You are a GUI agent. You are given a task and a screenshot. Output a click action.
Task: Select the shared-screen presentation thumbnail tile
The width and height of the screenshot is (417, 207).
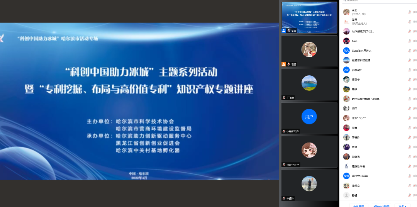coord(309,17)
